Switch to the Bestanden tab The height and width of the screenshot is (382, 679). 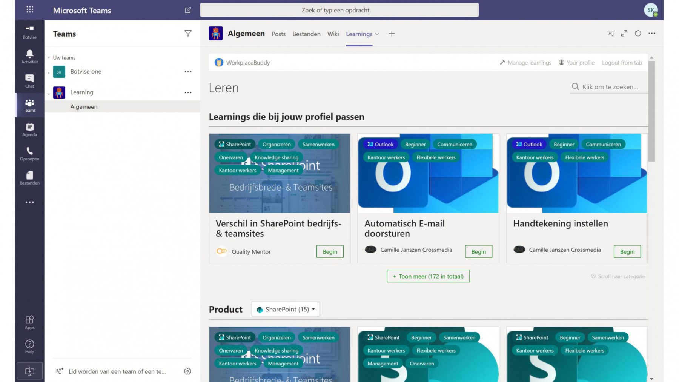[x=306, y=34]
